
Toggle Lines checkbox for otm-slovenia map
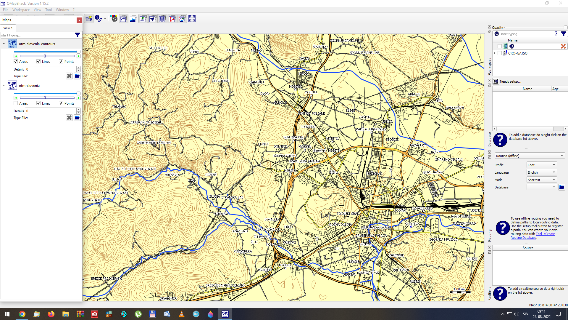pyautogui.click(x=38, y=103)
